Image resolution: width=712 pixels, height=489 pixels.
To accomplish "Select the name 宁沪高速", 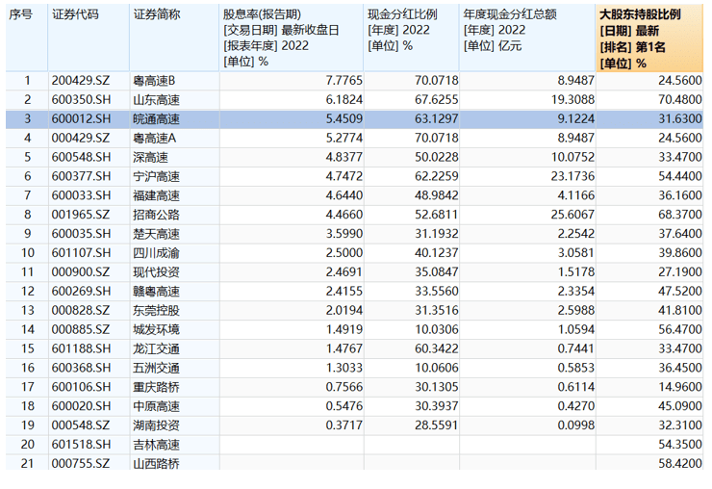I will click(x=157, y=176).
